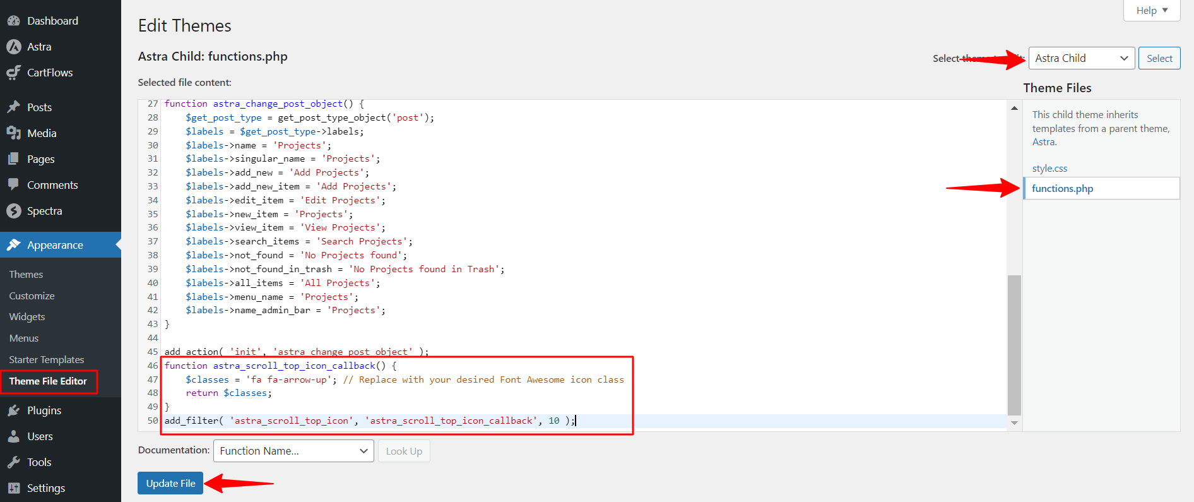The image size is (1194, 502).
Task: Go to the Customize submenu item
Action: tap(32, 296)
